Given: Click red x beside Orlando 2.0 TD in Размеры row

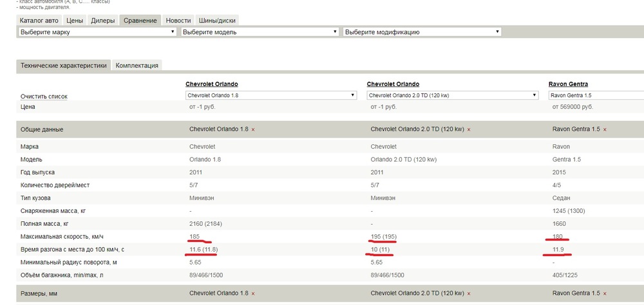Looking at the screenshot, I should point(469,294).
